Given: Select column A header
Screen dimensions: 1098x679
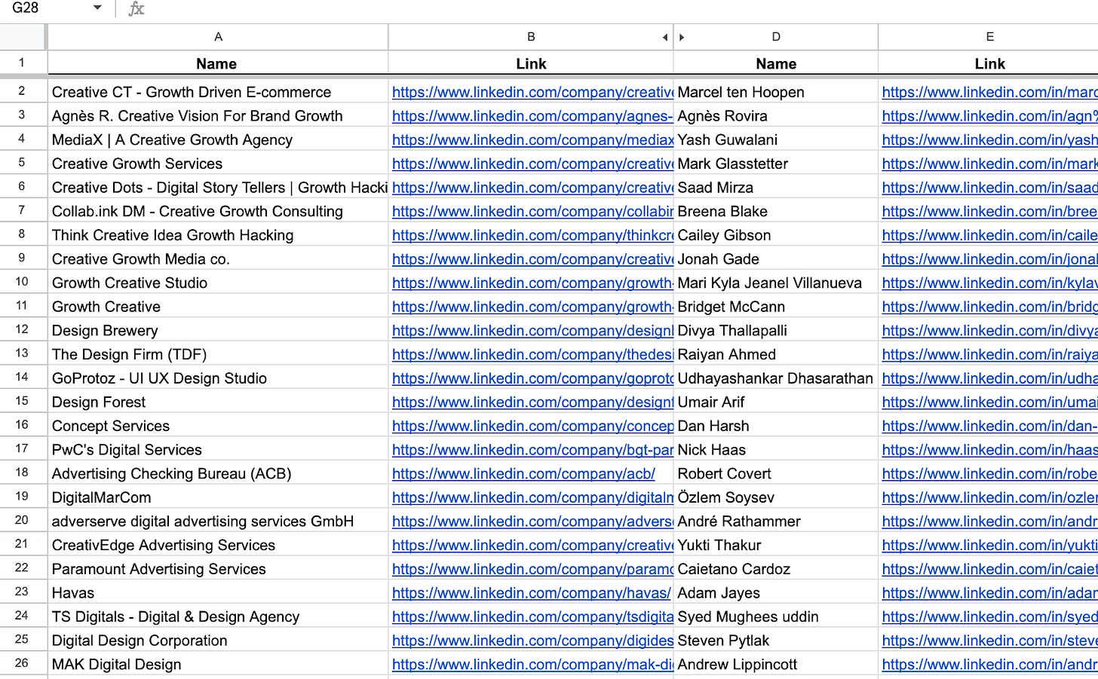Looking at the screenshot, I should (218, 37).
